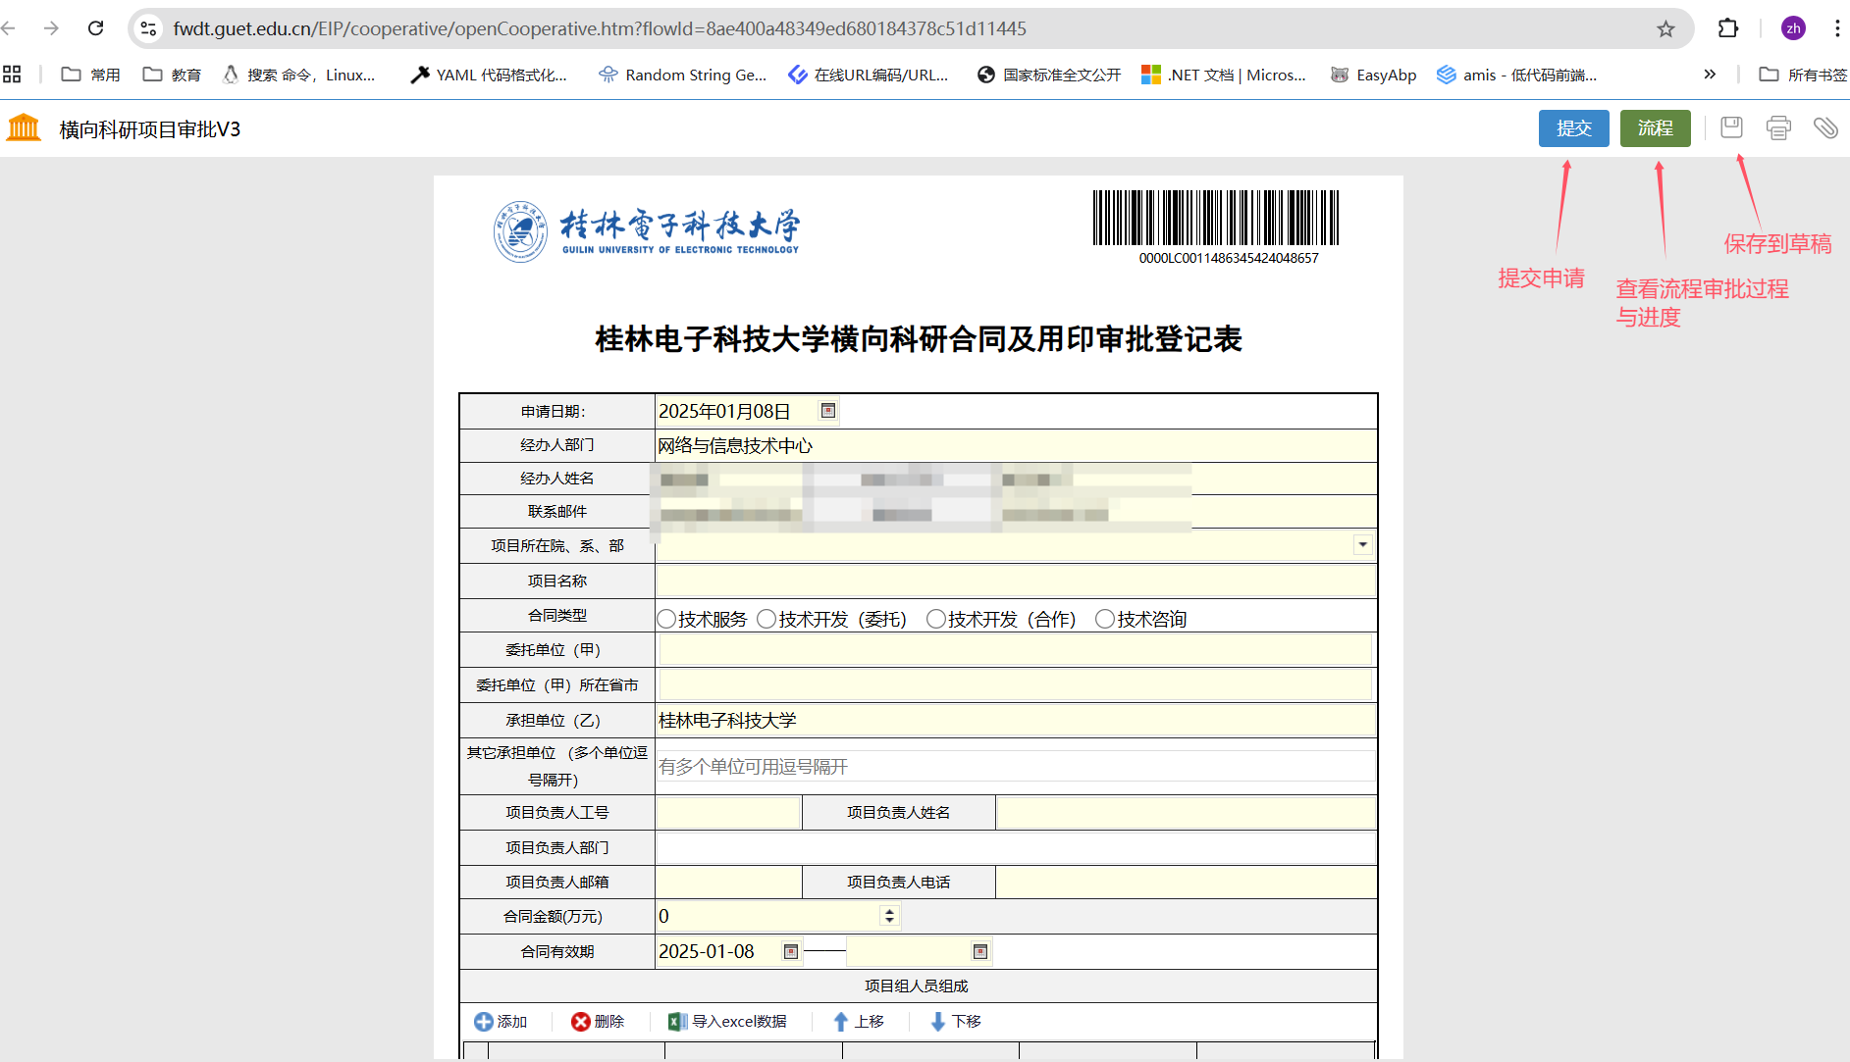The width and height of the screenshot is (1850, 1062).
Task: Open the 常用 bookmarks folder
Action: click(x=91, y=75)
